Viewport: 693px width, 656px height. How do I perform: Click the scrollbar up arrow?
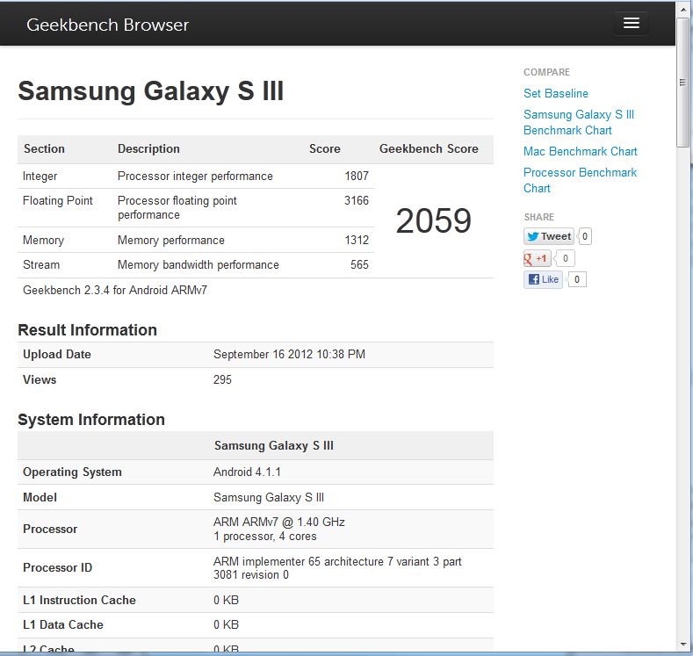coord(682,9)
